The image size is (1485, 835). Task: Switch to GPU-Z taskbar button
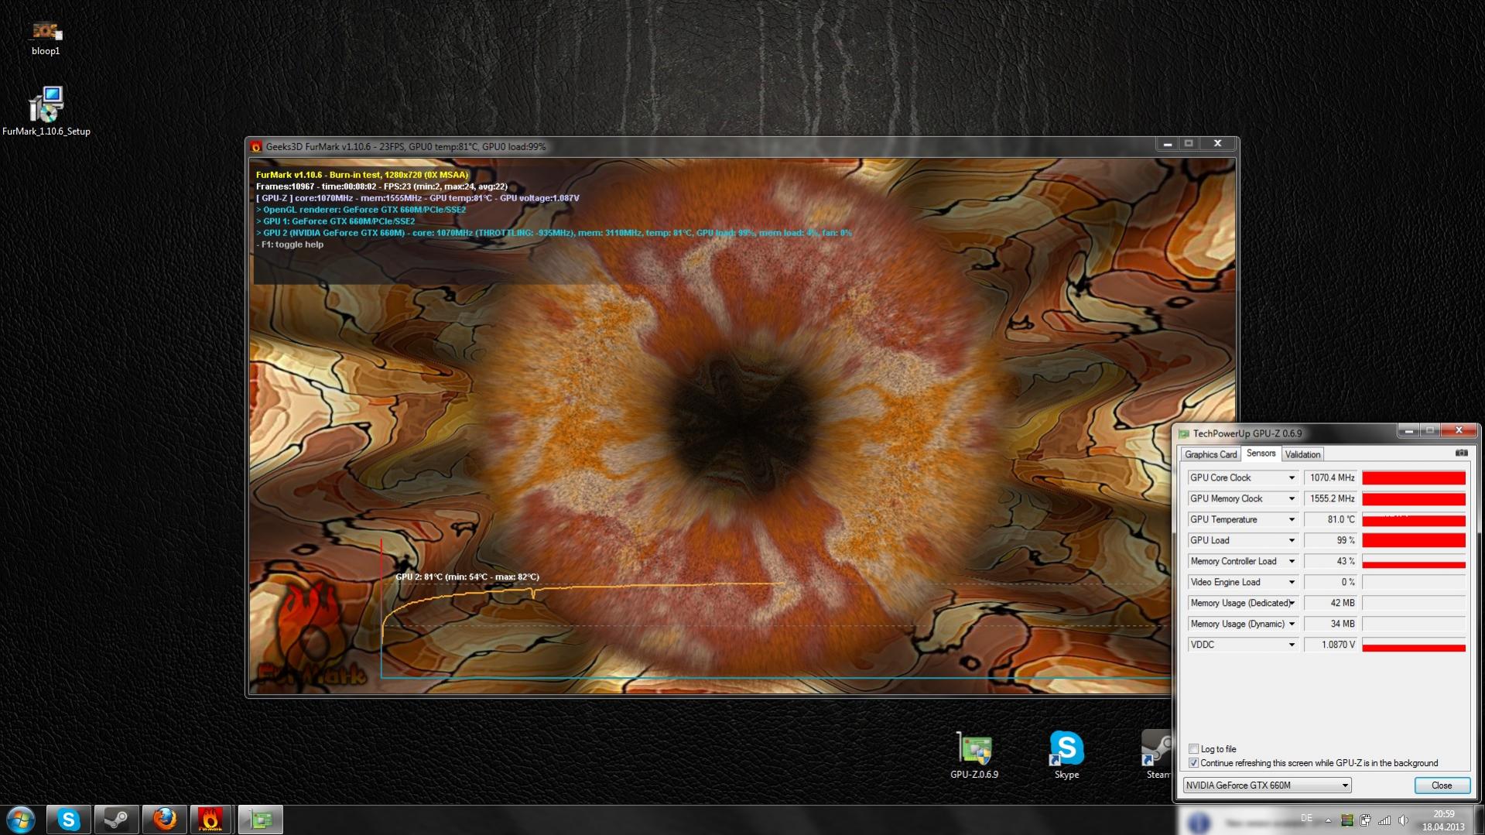tap(260, 820)
